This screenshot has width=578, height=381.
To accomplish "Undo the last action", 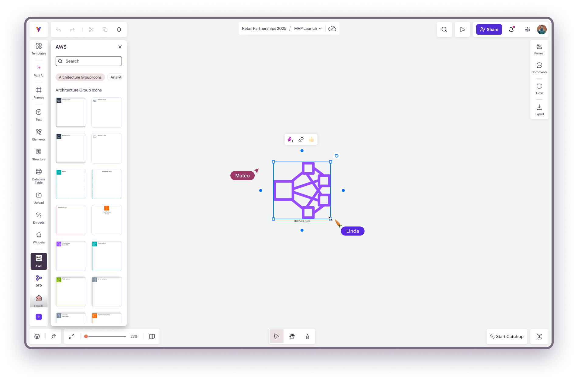I will (x=58, y=29).
